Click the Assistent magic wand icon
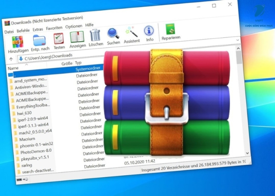This screenshot has width=275, height=196. click(x=131, y=32)
